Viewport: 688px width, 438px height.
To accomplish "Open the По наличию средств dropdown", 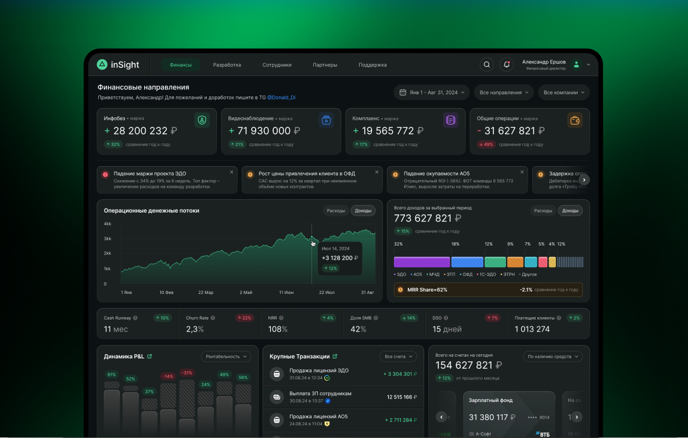I will point(553,357).
